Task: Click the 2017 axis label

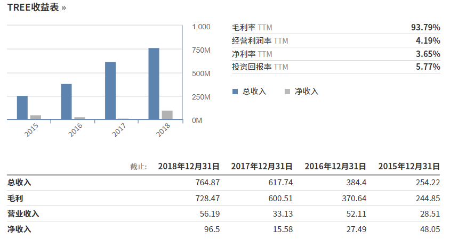Action: click(x=119, y=130)
